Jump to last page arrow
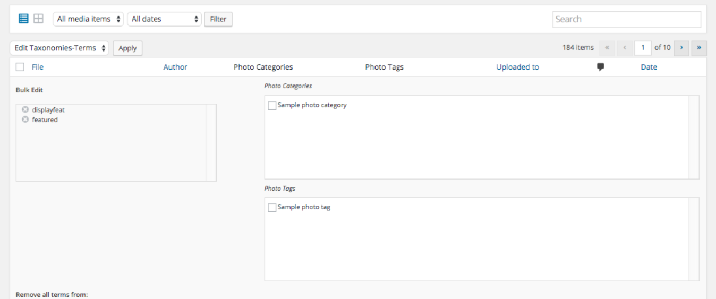The height and width of the screenshot is (299, 716). pos(699,48)
